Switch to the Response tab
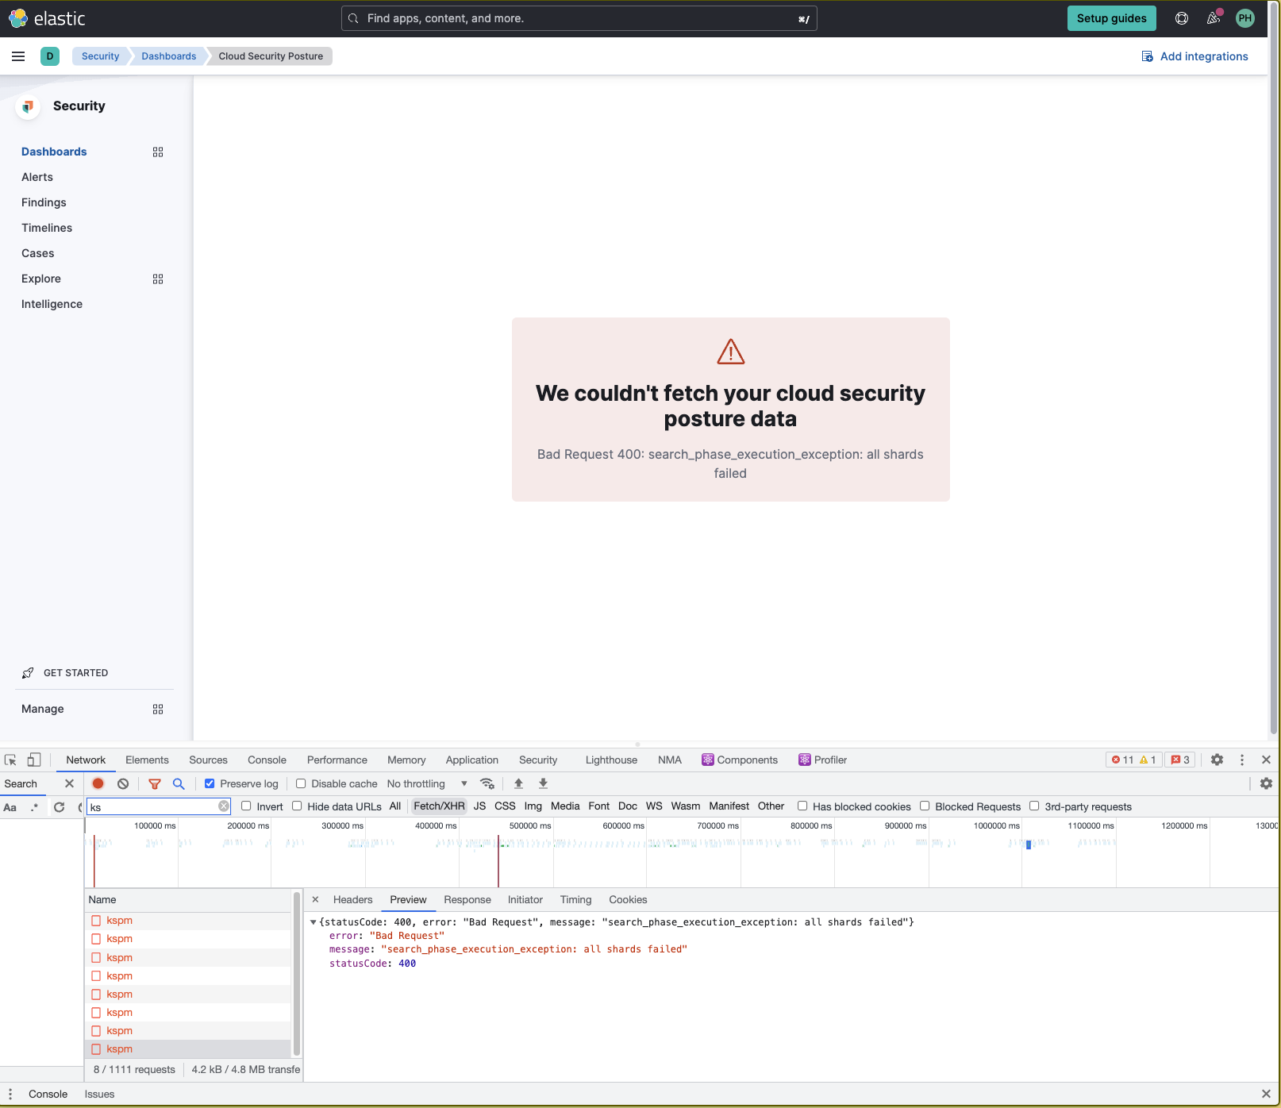The image size is (1281, 1108). (x=467, y=899)
